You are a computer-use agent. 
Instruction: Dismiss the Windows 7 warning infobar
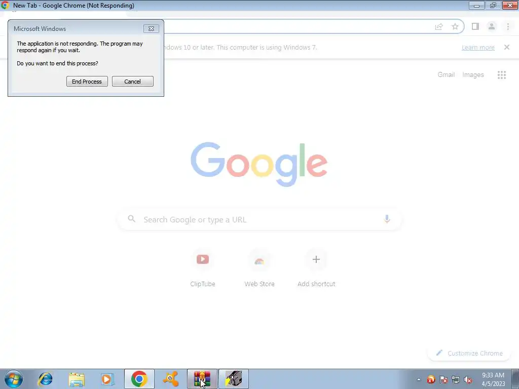click(507, 47)
